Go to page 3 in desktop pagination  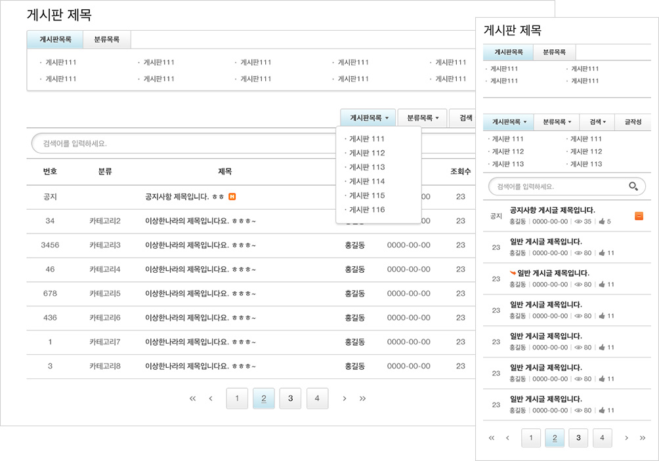pos(290,398)
